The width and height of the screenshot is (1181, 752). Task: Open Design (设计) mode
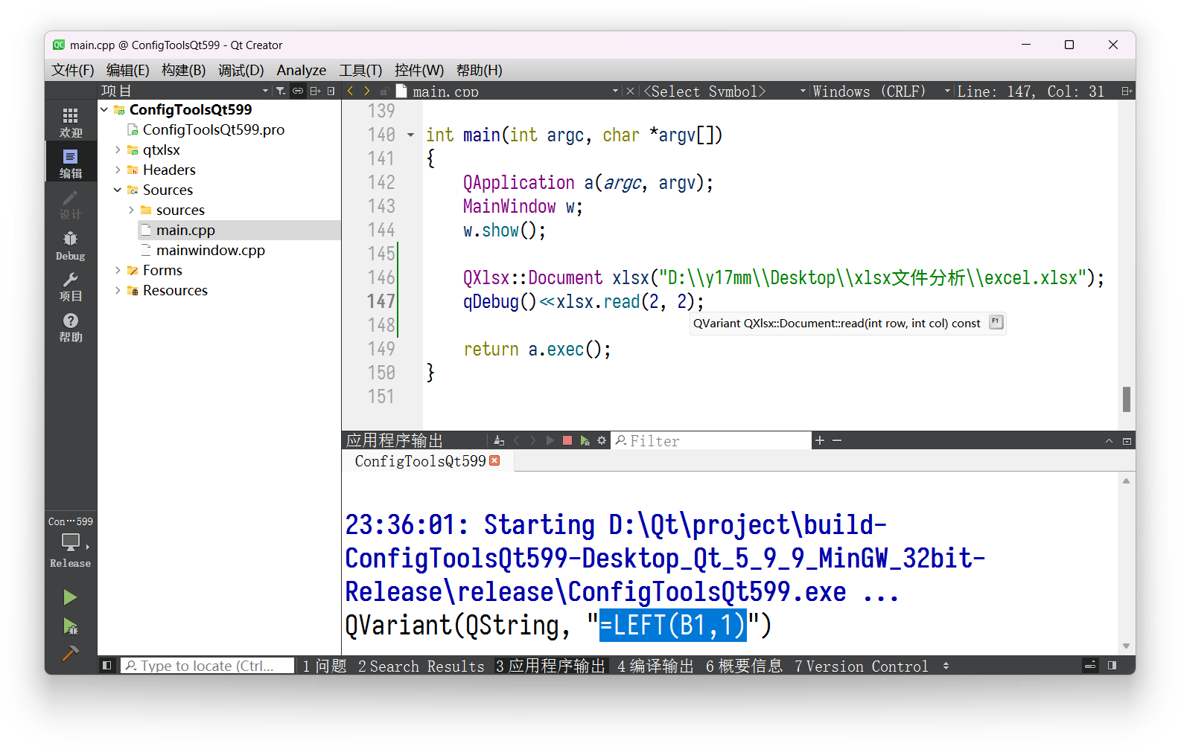pyautogui.click(x=71, y=204)
